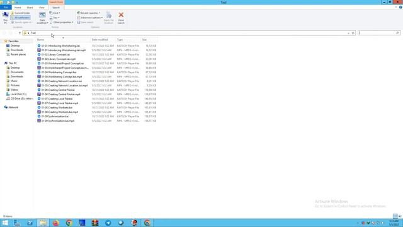The width and height of the screenshot is (403, 227).
Task: Select file 01-09 Sychronization.kai
Action: (x=55, y=116)
